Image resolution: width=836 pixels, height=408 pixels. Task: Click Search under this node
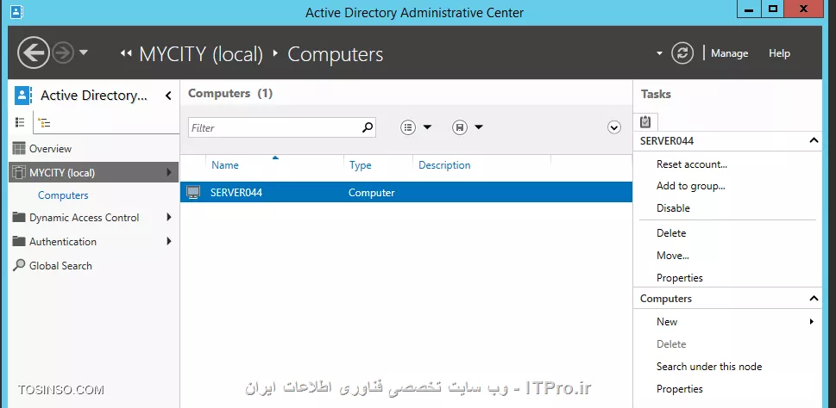(709, 367)
